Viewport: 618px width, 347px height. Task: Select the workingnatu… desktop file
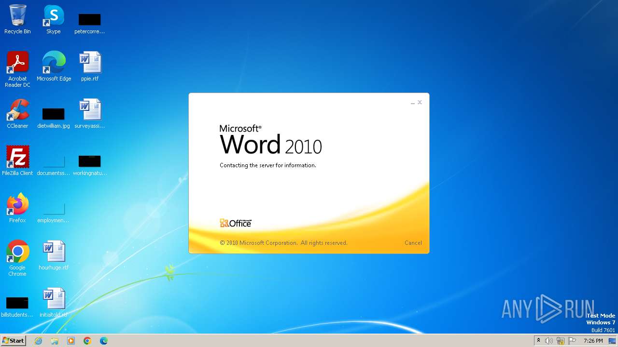(90, 165)
